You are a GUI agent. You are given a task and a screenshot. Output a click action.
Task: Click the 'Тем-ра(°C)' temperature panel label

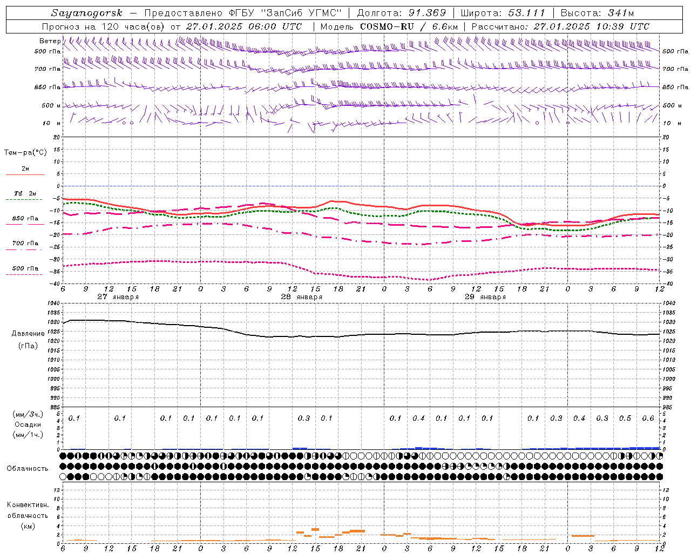pyautogui.click(x=25, y=153)
